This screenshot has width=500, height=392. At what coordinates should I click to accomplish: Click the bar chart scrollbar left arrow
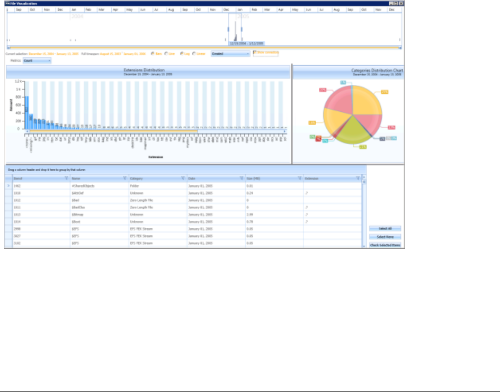[28, 131]
